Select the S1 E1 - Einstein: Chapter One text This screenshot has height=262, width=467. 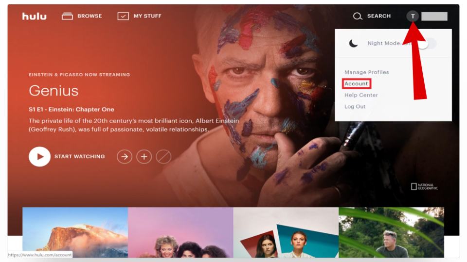click(x=72, y=109)
